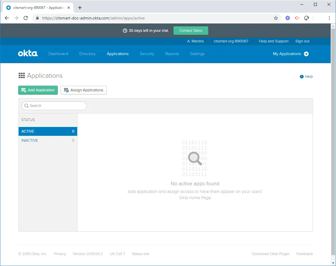Screen dimensions: 336x266
Task: Open the Settings menu
Action: (x=197, y=54)
